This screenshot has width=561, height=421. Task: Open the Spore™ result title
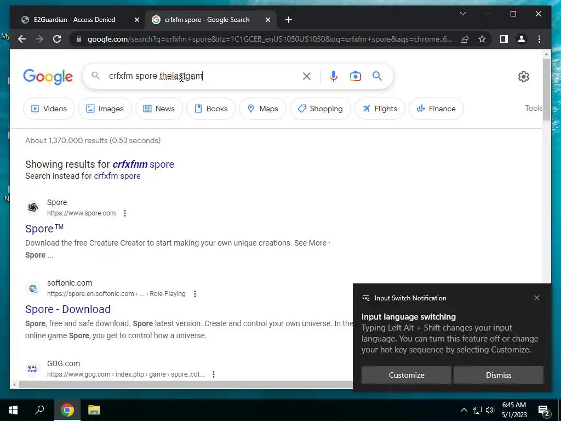[x=44, y=229]
